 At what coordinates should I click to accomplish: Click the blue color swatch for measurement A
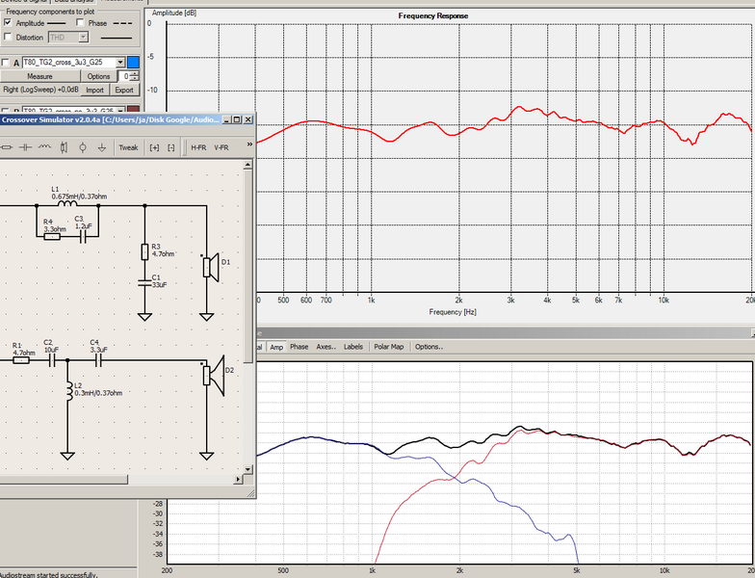pos(133,62)
